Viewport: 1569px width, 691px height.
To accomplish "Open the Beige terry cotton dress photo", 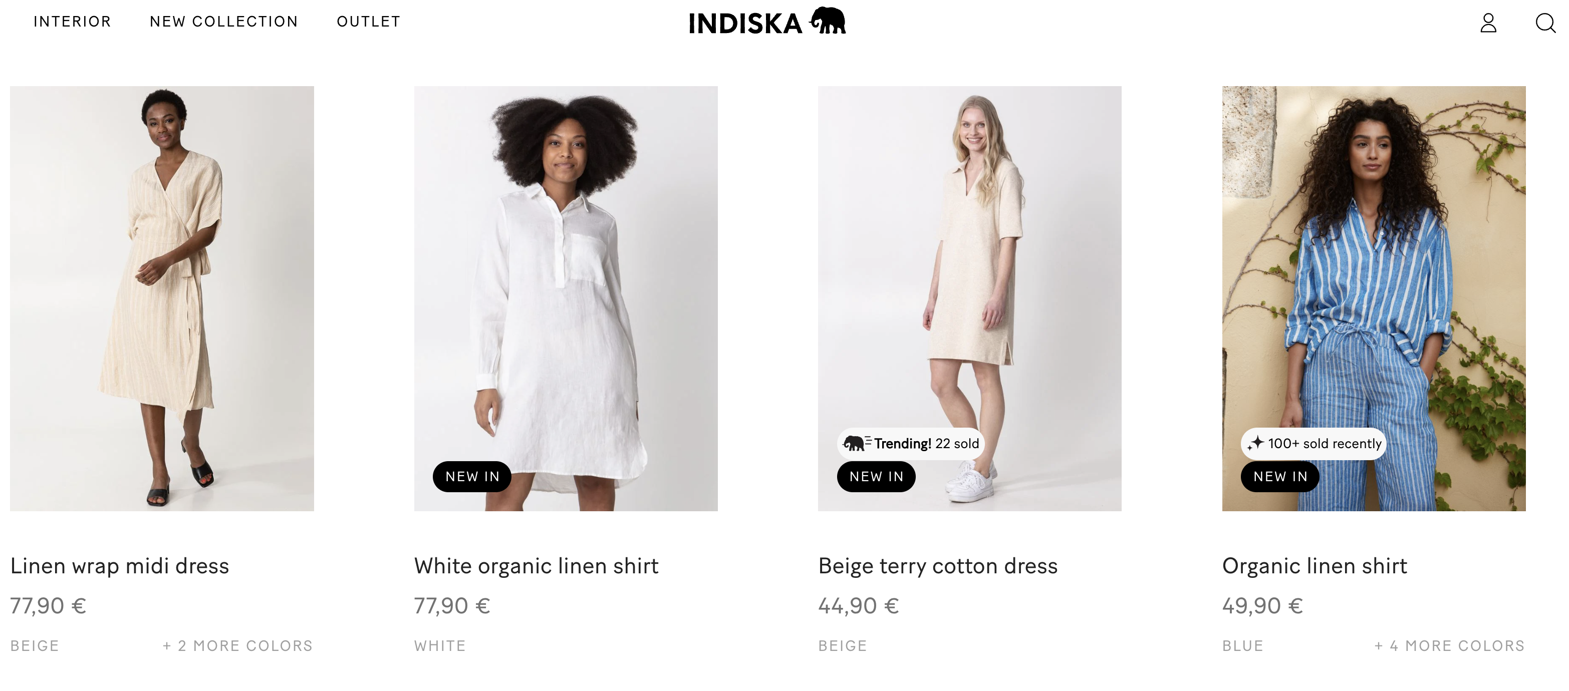I will point(970,298).
